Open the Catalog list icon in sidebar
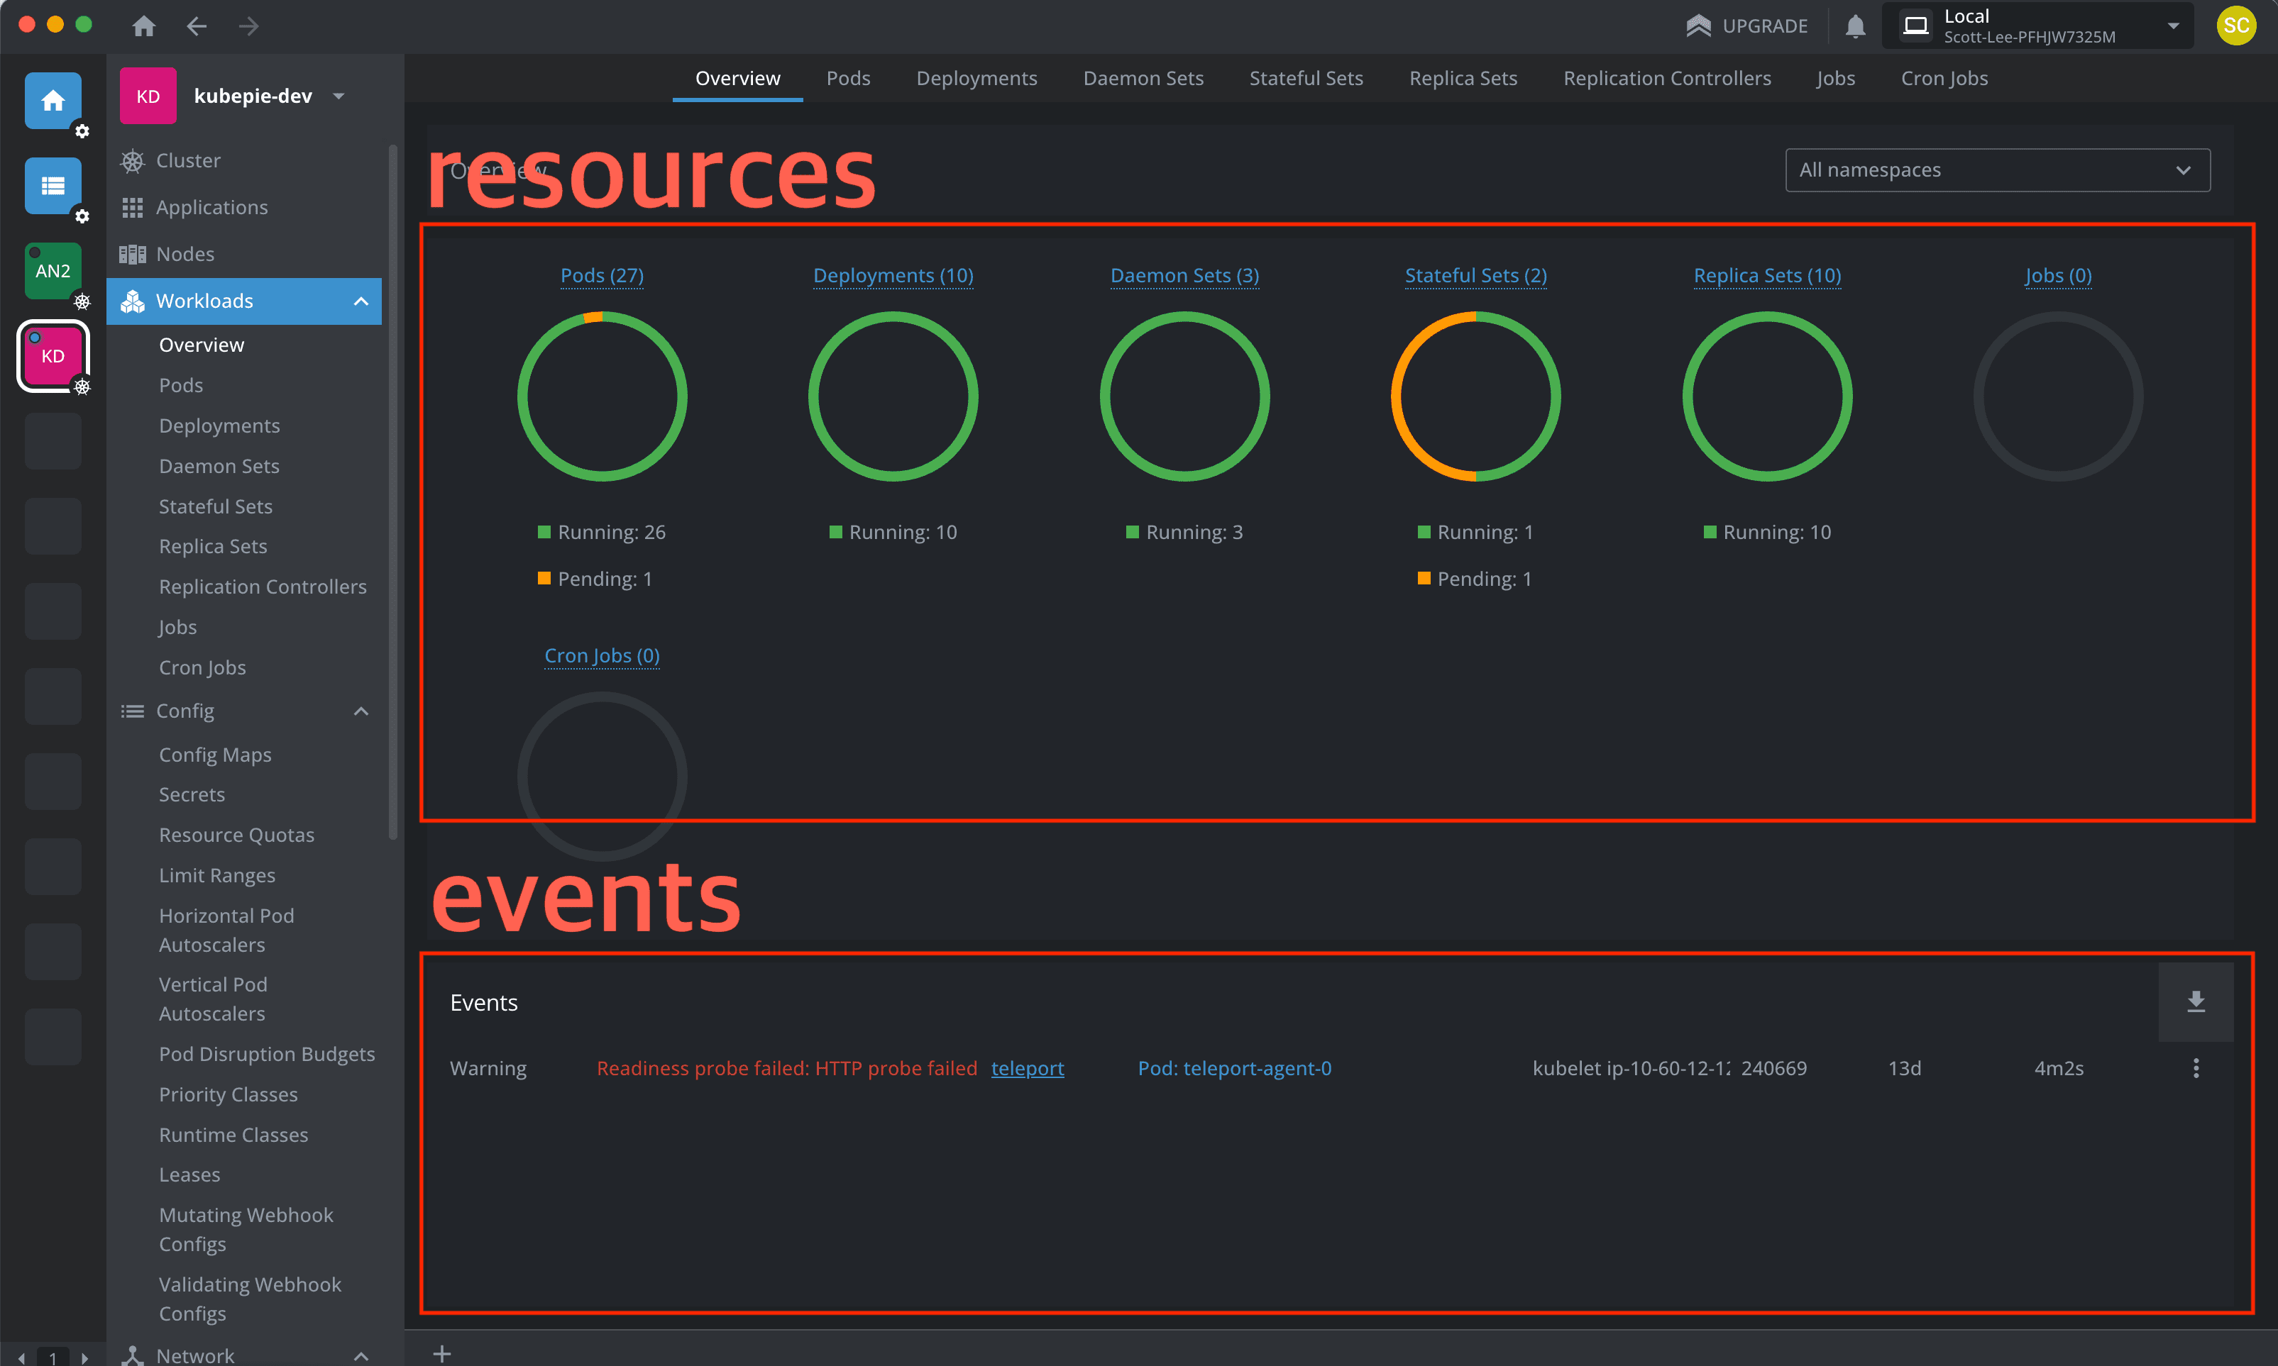The image size is (2278, 1366). coord(53,187)
